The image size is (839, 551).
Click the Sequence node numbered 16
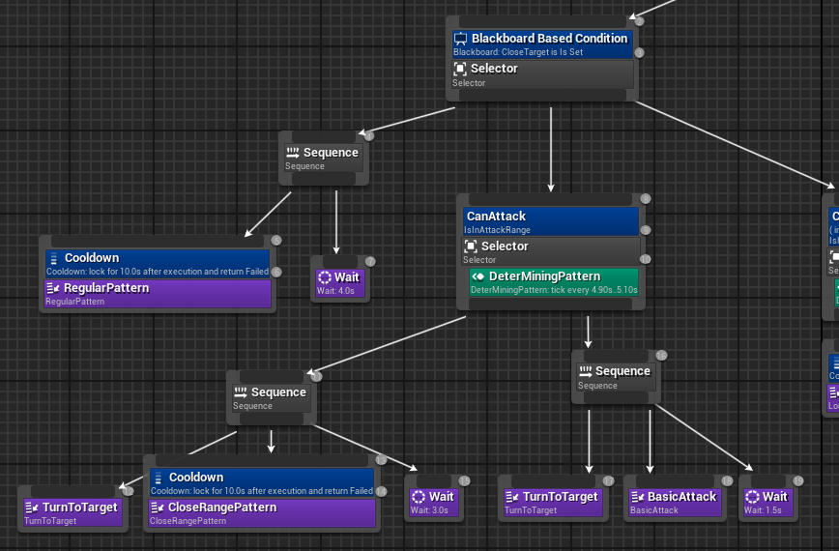tap(615, 377)
